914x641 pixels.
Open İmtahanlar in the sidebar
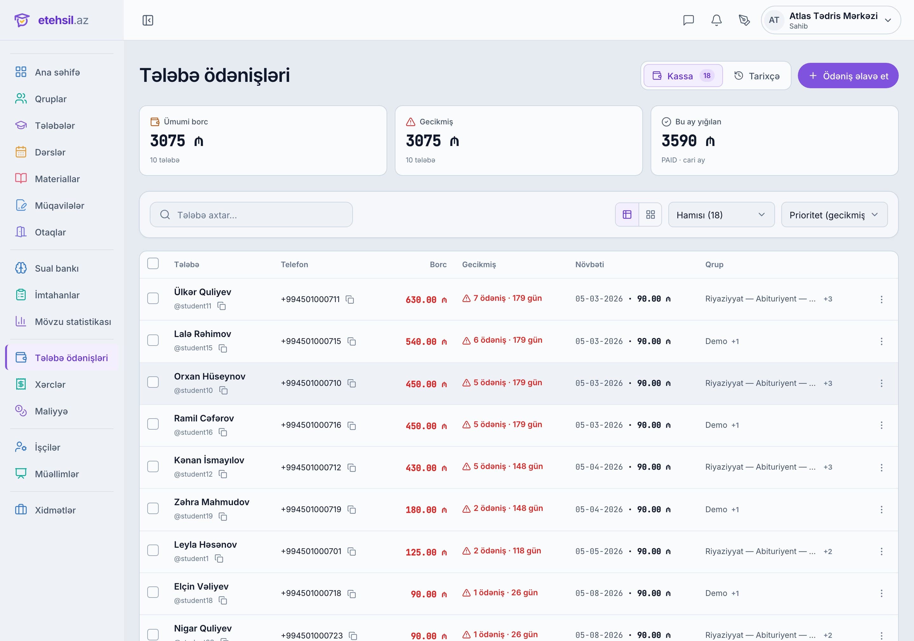[x=62, y=295]
